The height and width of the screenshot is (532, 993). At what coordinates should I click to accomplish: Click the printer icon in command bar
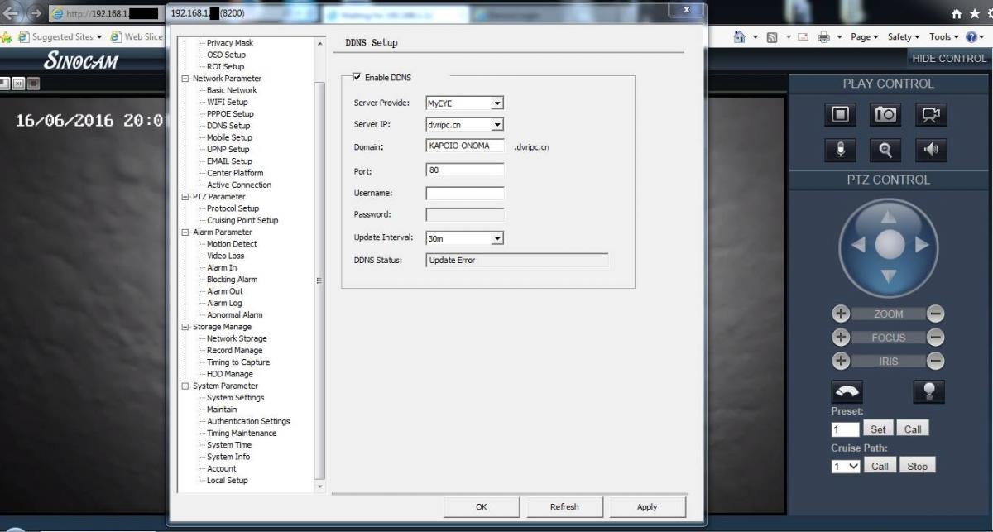pos(823,37)
